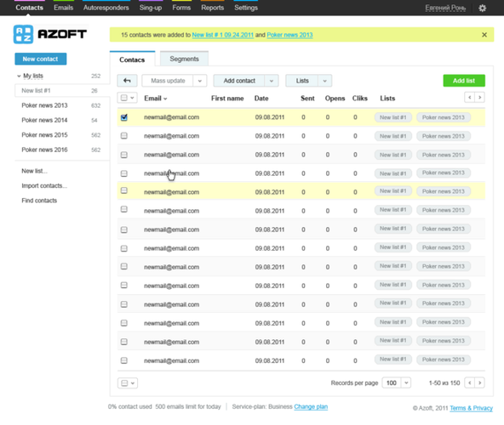Open the Sing-up top menu
This screenshot has height=425, width=504.
(151, 8)
